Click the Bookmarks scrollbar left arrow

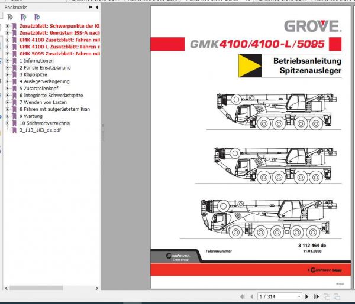pos(7,288)
